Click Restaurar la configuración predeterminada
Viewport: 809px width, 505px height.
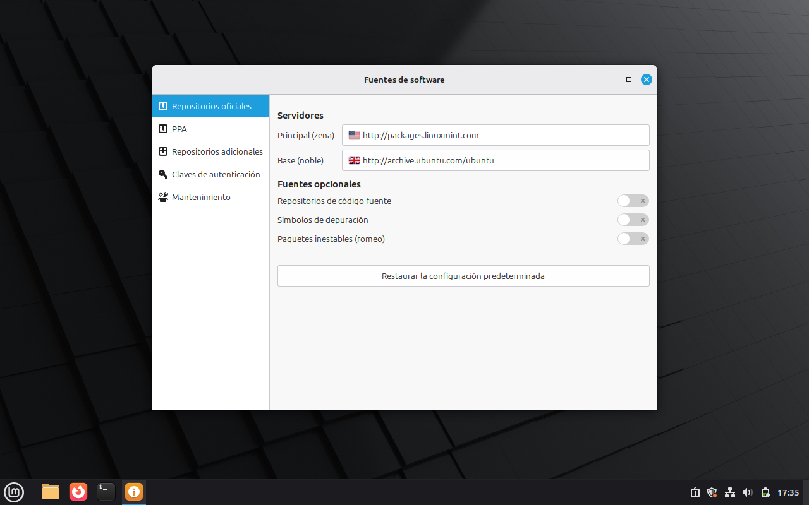pyautogui.click(x=463, y=276)
